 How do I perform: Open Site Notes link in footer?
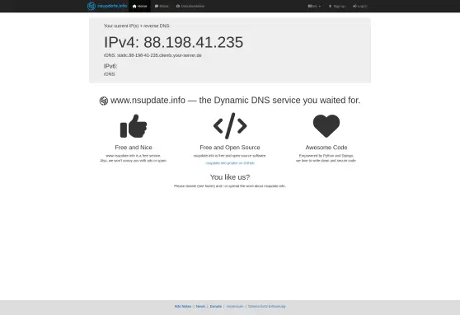pyautogui.click(x=183, y=307)
